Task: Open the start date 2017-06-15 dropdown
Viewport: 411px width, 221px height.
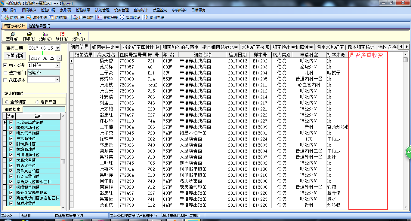Action: point(58,48)
